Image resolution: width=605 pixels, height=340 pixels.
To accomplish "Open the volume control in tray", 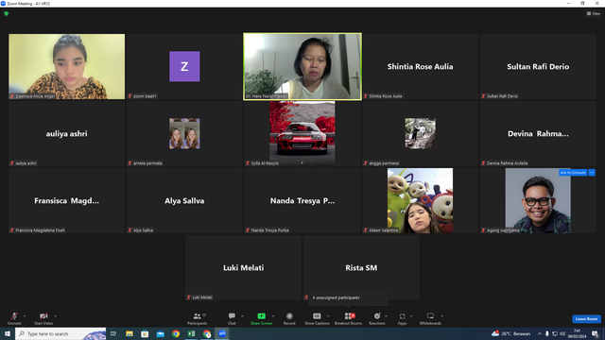I will coord(562,333).
